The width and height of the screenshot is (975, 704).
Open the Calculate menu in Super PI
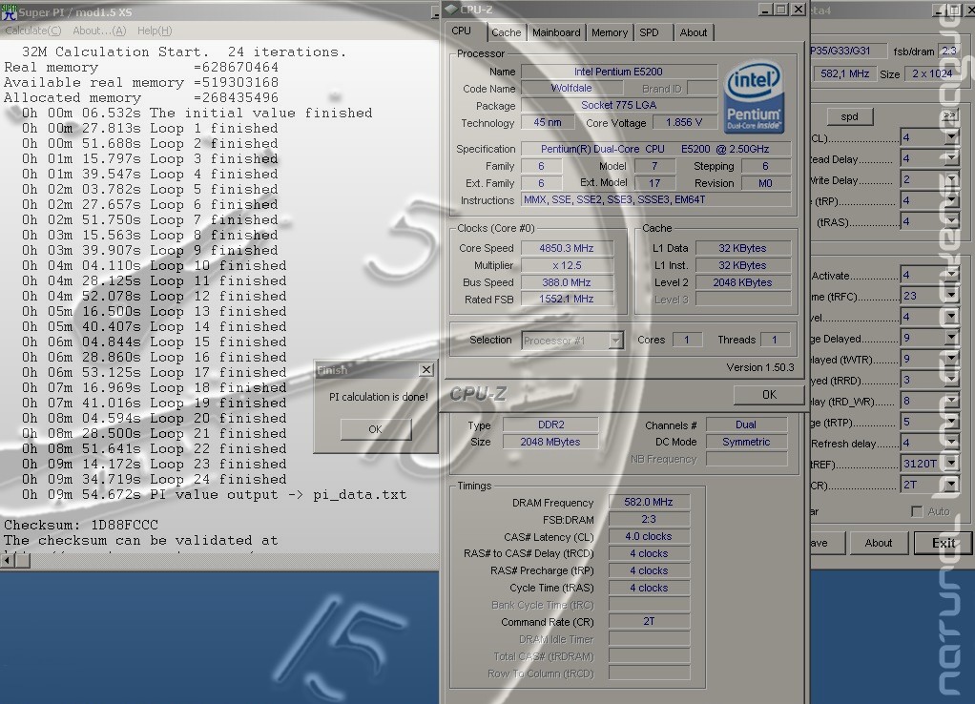(33, 31)
